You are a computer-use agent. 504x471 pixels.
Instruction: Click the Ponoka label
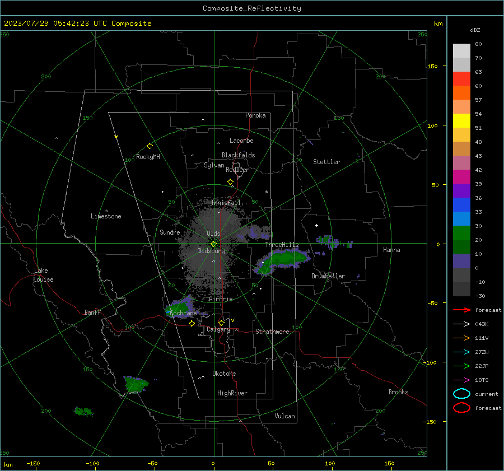click(255, 115)
